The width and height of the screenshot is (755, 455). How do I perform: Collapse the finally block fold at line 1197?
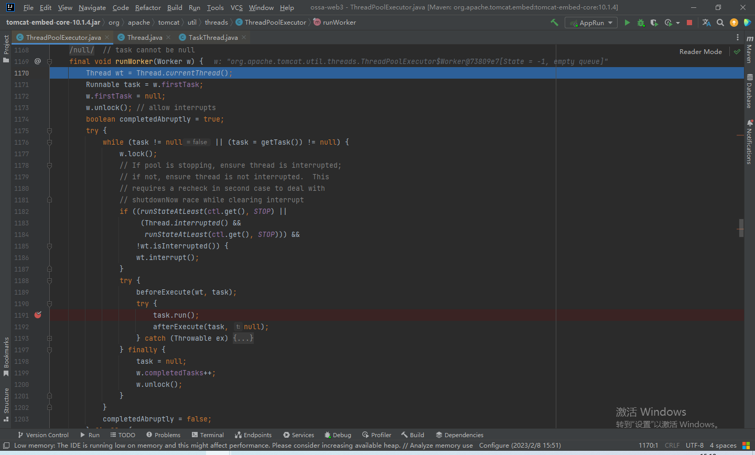[49, 350]
